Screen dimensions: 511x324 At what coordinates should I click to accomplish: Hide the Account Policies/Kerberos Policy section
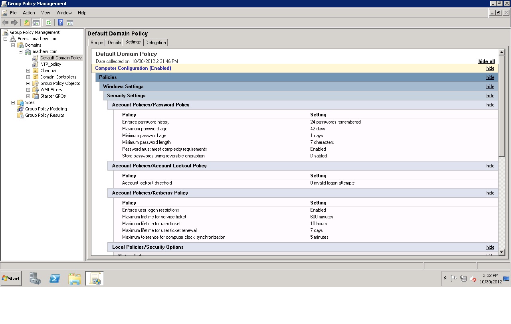(490, 193)
